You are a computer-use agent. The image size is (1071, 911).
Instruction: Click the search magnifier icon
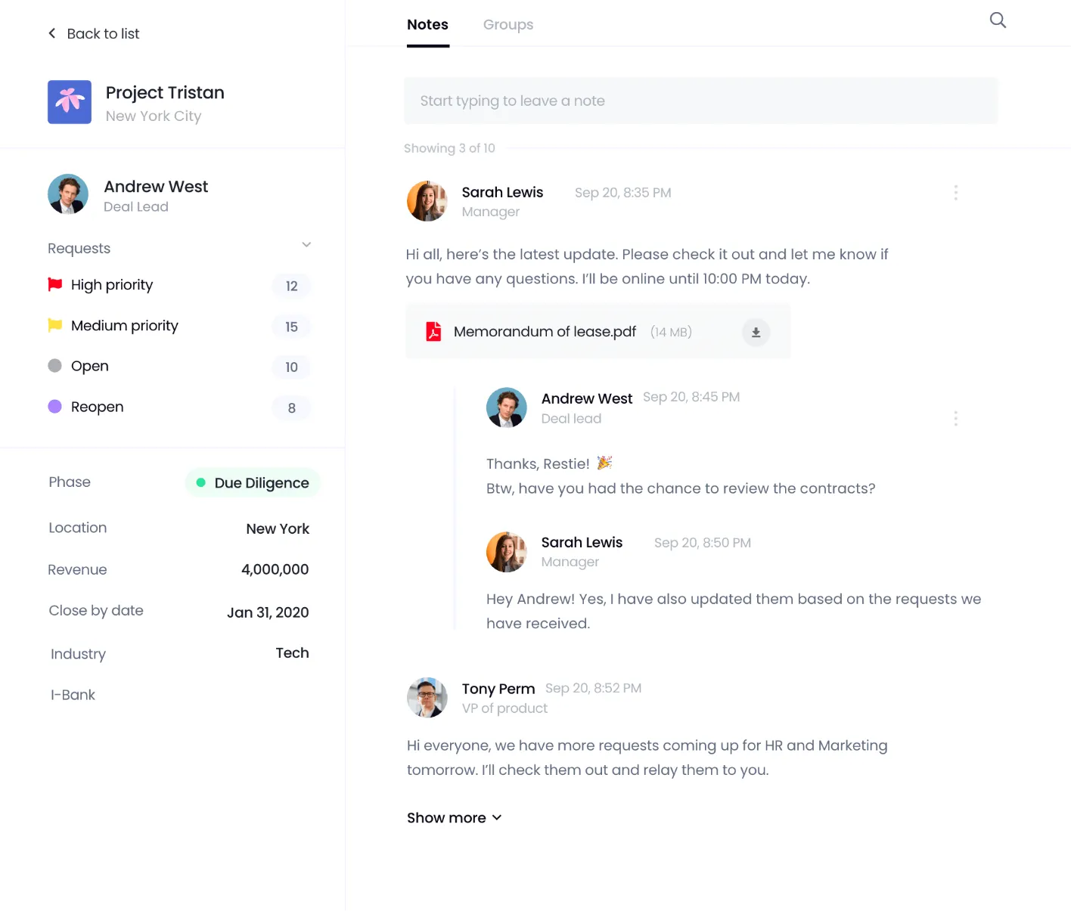tap(998, 20)
